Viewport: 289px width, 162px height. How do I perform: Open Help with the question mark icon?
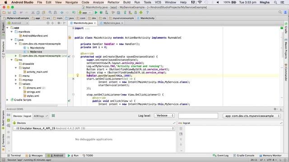(147, 13)
